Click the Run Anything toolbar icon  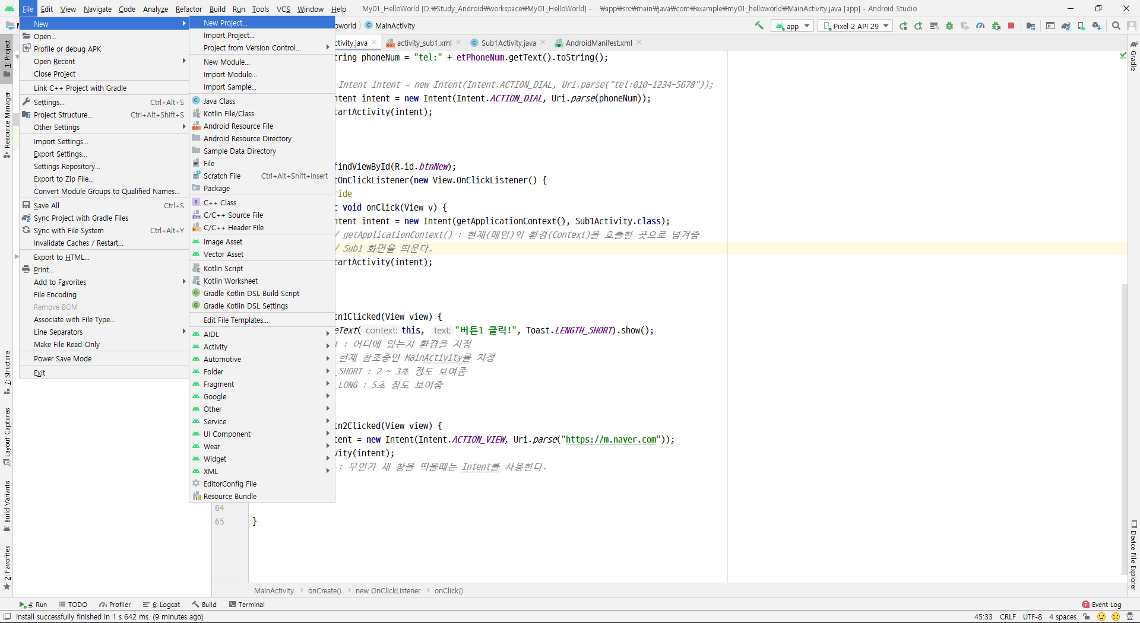(x=1050, y=26)
